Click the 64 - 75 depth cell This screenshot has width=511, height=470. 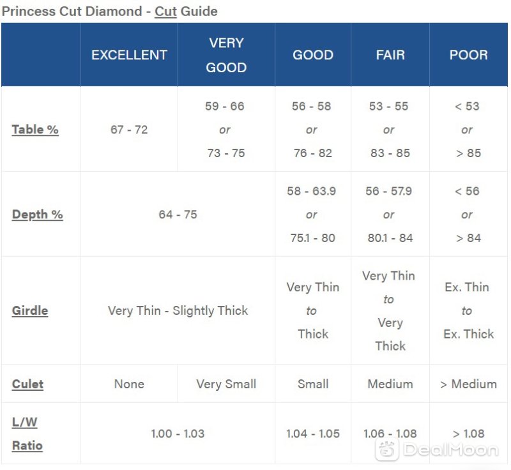pyautogui.click(x=178, y=215)
